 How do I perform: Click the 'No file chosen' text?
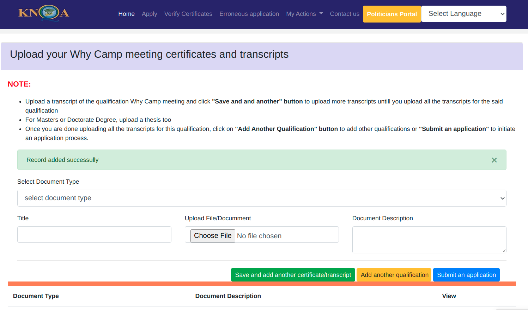click(x=259, y=236)
